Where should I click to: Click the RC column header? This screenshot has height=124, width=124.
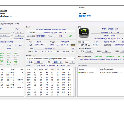[x=58, y=69]
